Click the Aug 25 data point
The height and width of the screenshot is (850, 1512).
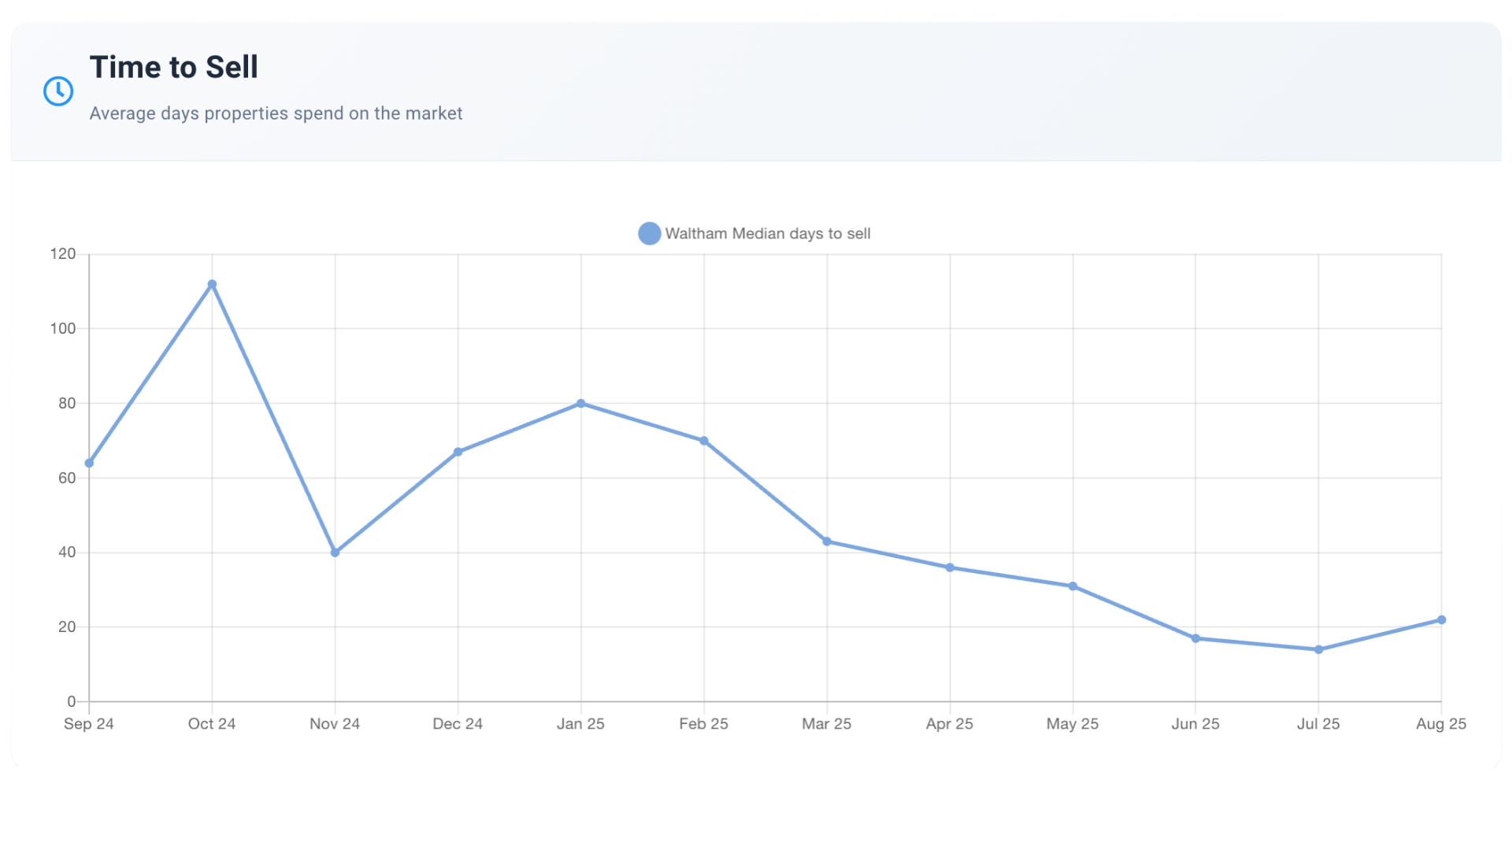pos(1441,620)
